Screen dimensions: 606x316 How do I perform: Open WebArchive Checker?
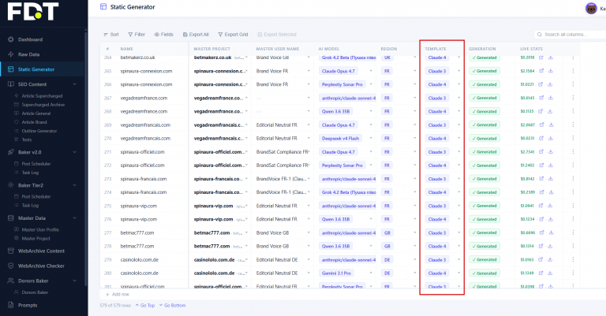click(41, 266)
